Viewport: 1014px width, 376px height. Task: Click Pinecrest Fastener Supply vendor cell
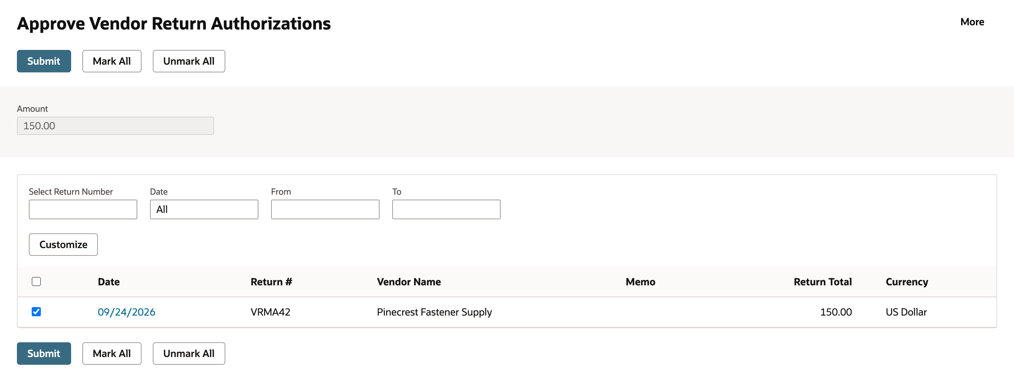(x=434, y=312)
